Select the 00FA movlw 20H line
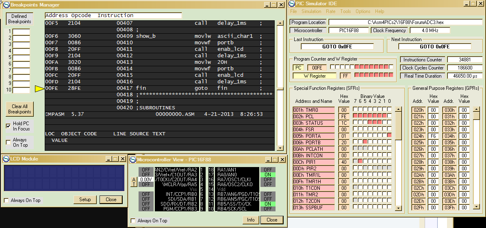The height and width of the screenshot is (228, 486). click(160, 62)
